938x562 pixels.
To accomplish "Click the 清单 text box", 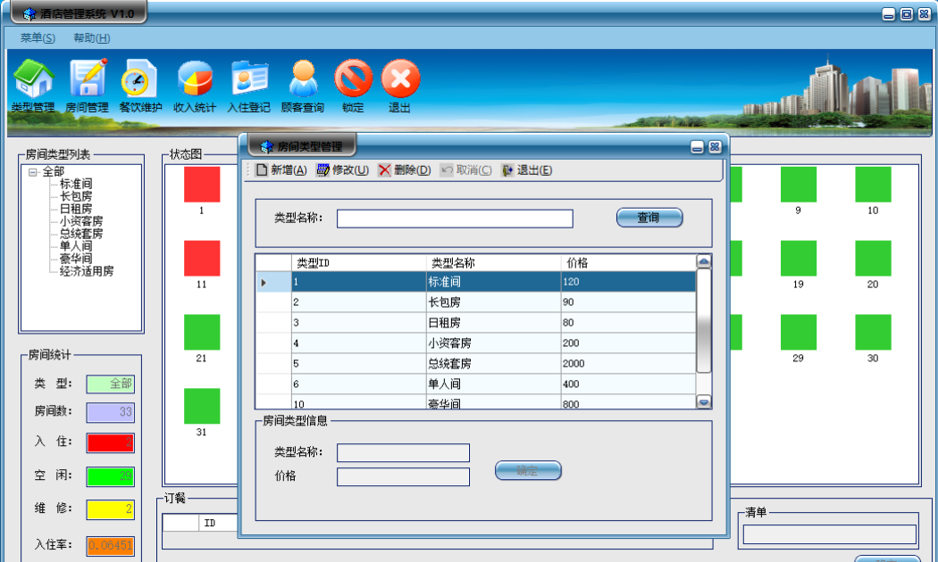I will (830, 534).
